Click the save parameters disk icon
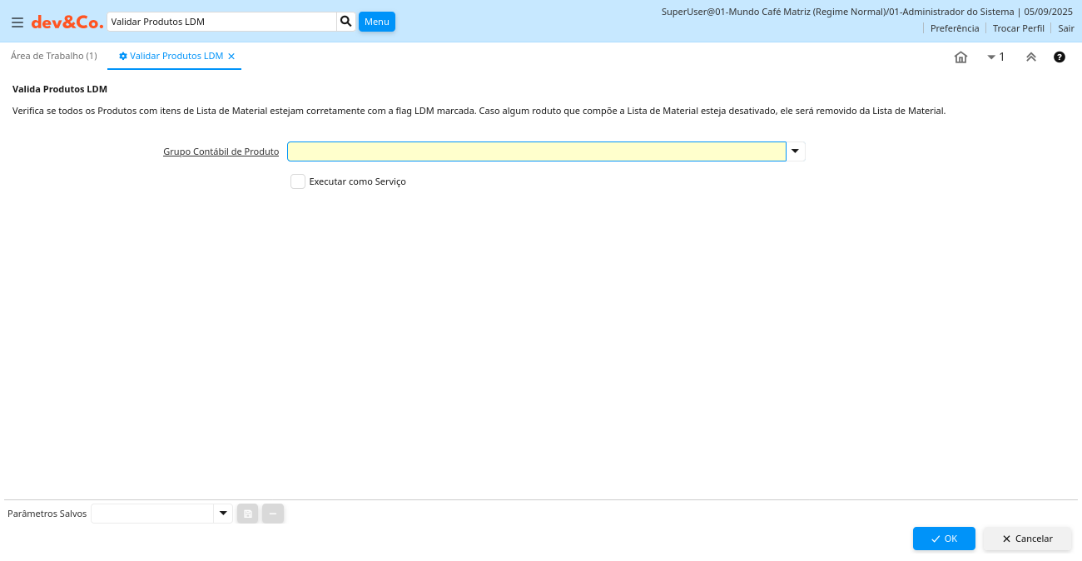This screenshot has height=561, width=1082. pos(247,514)
